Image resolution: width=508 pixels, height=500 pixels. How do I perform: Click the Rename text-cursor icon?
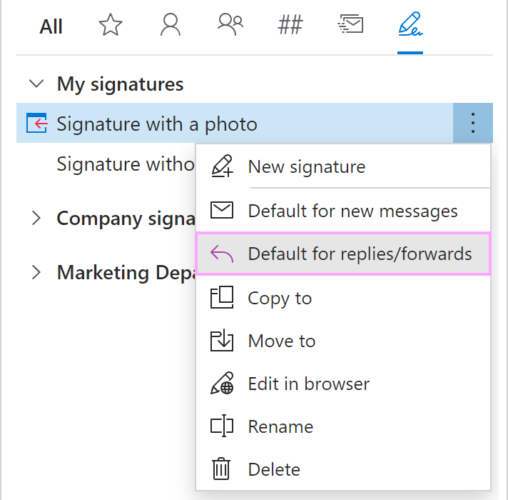222,426
